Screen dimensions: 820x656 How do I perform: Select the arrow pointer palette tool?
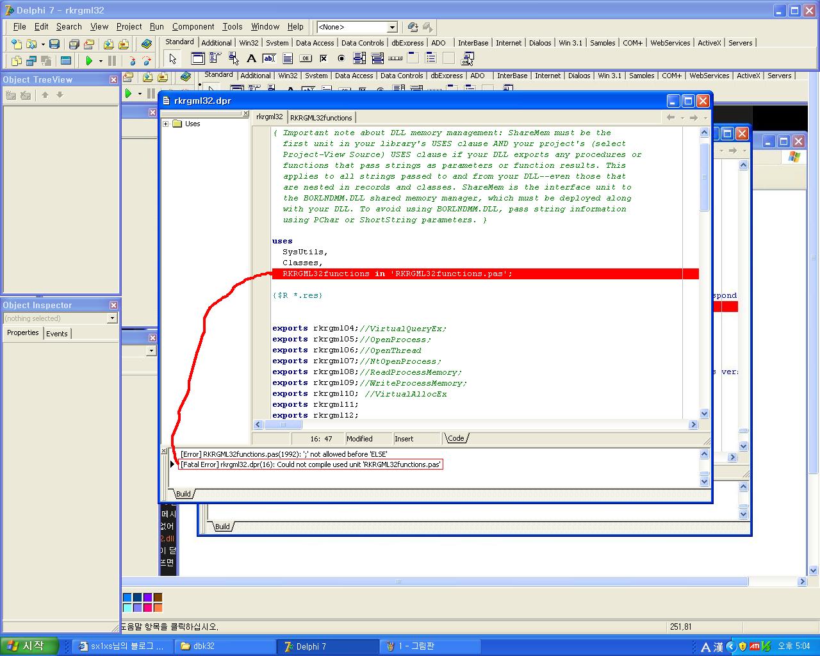172,59
